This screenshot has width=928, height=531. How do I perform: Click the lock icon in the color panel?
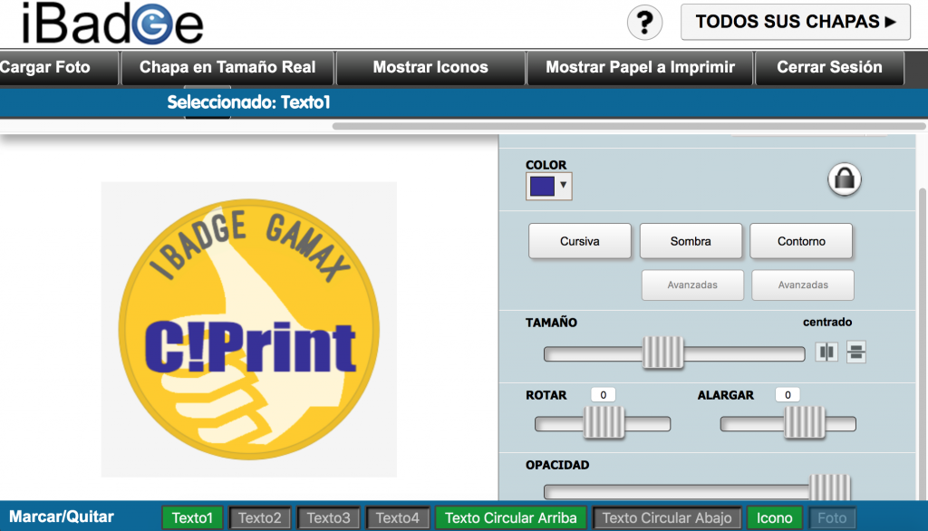(x=844, y=179)
